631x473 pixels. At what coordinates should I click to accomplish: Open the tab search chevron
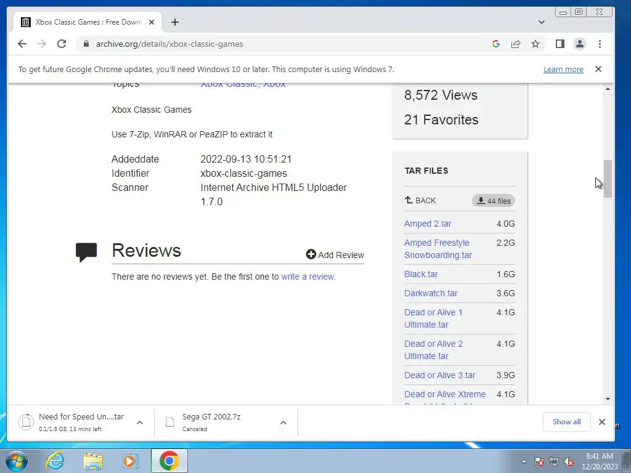pos(541,22)
